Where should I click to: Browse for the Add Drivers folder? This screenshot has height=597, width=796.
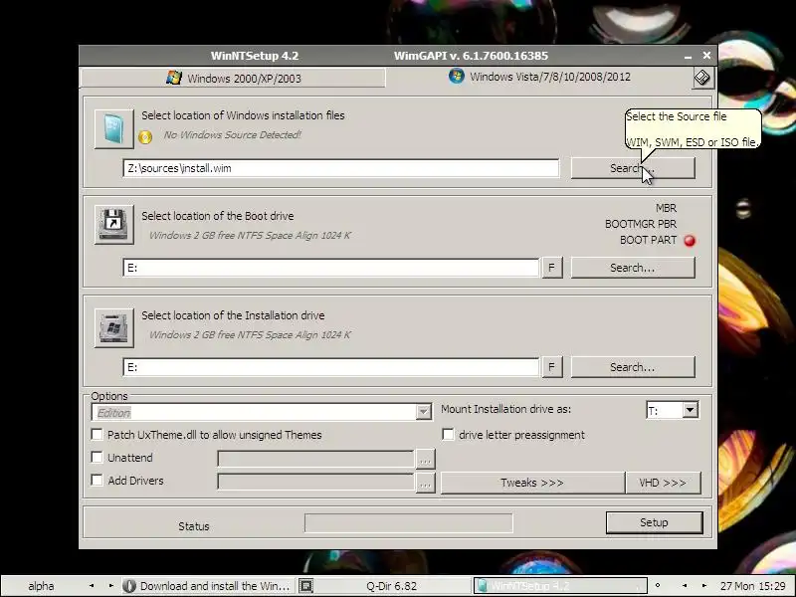point(425,483)
